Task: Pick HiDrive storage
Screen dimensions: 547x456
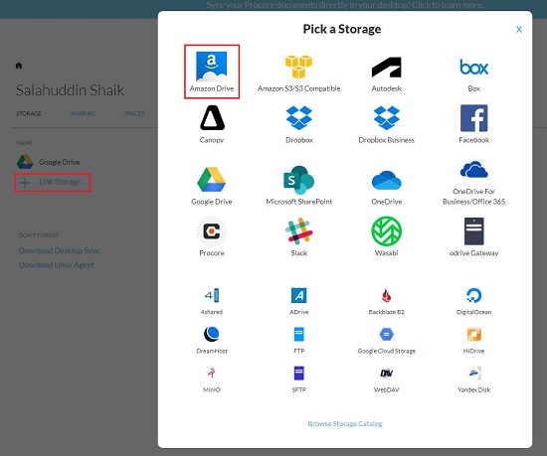Action: [x=473, y=335]
